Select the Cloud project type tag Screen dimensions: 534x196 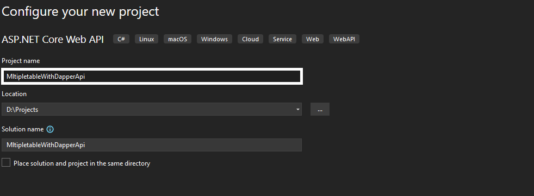pyautogui.click(x=250, y=39)
